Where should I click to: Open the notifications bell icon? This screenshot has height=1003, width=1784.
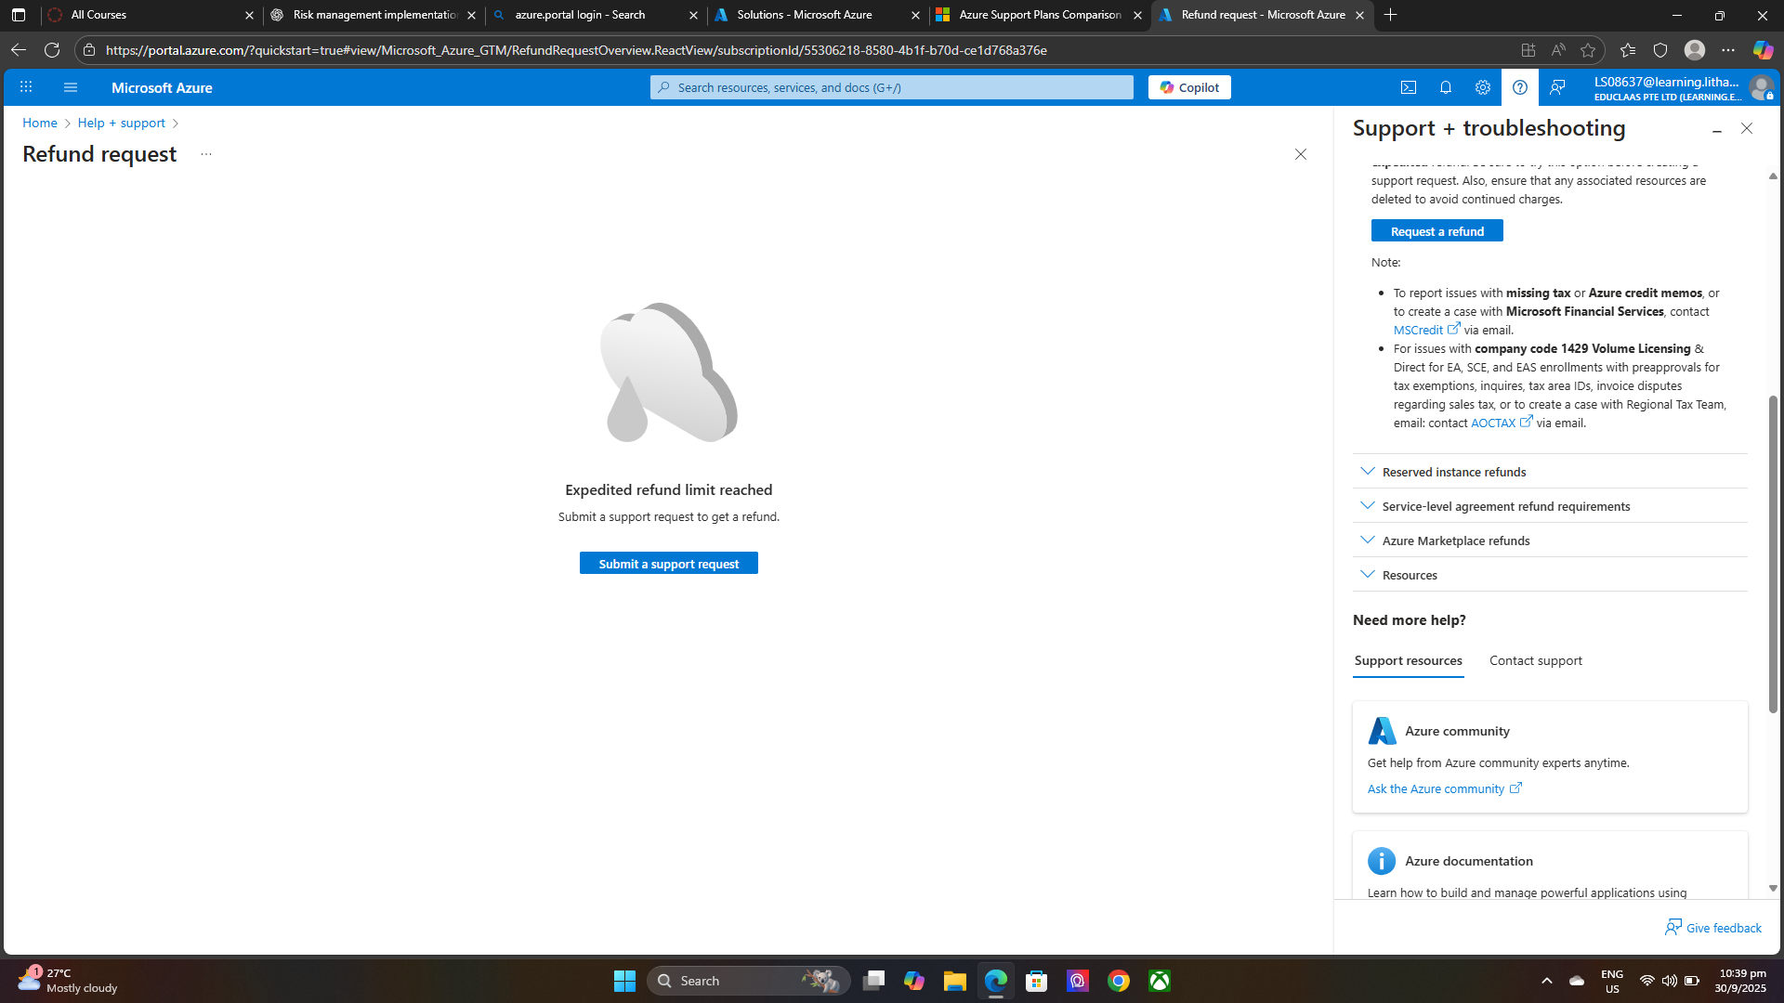coord(1446,87)
